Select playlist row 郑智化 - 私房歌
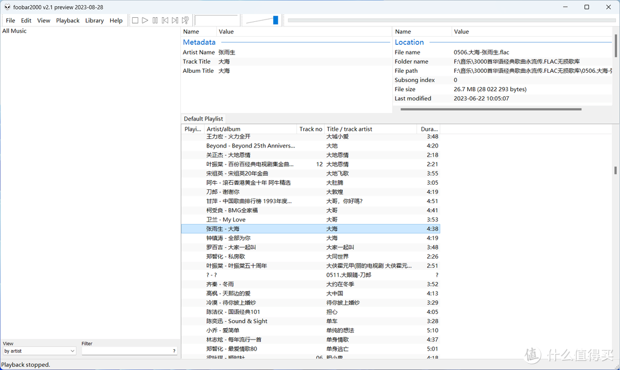 [x=311, y=256]
